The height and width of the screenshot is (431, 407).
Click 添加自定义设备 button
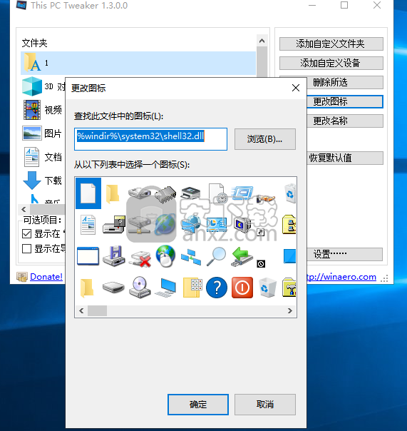click(x=331, y=64)
